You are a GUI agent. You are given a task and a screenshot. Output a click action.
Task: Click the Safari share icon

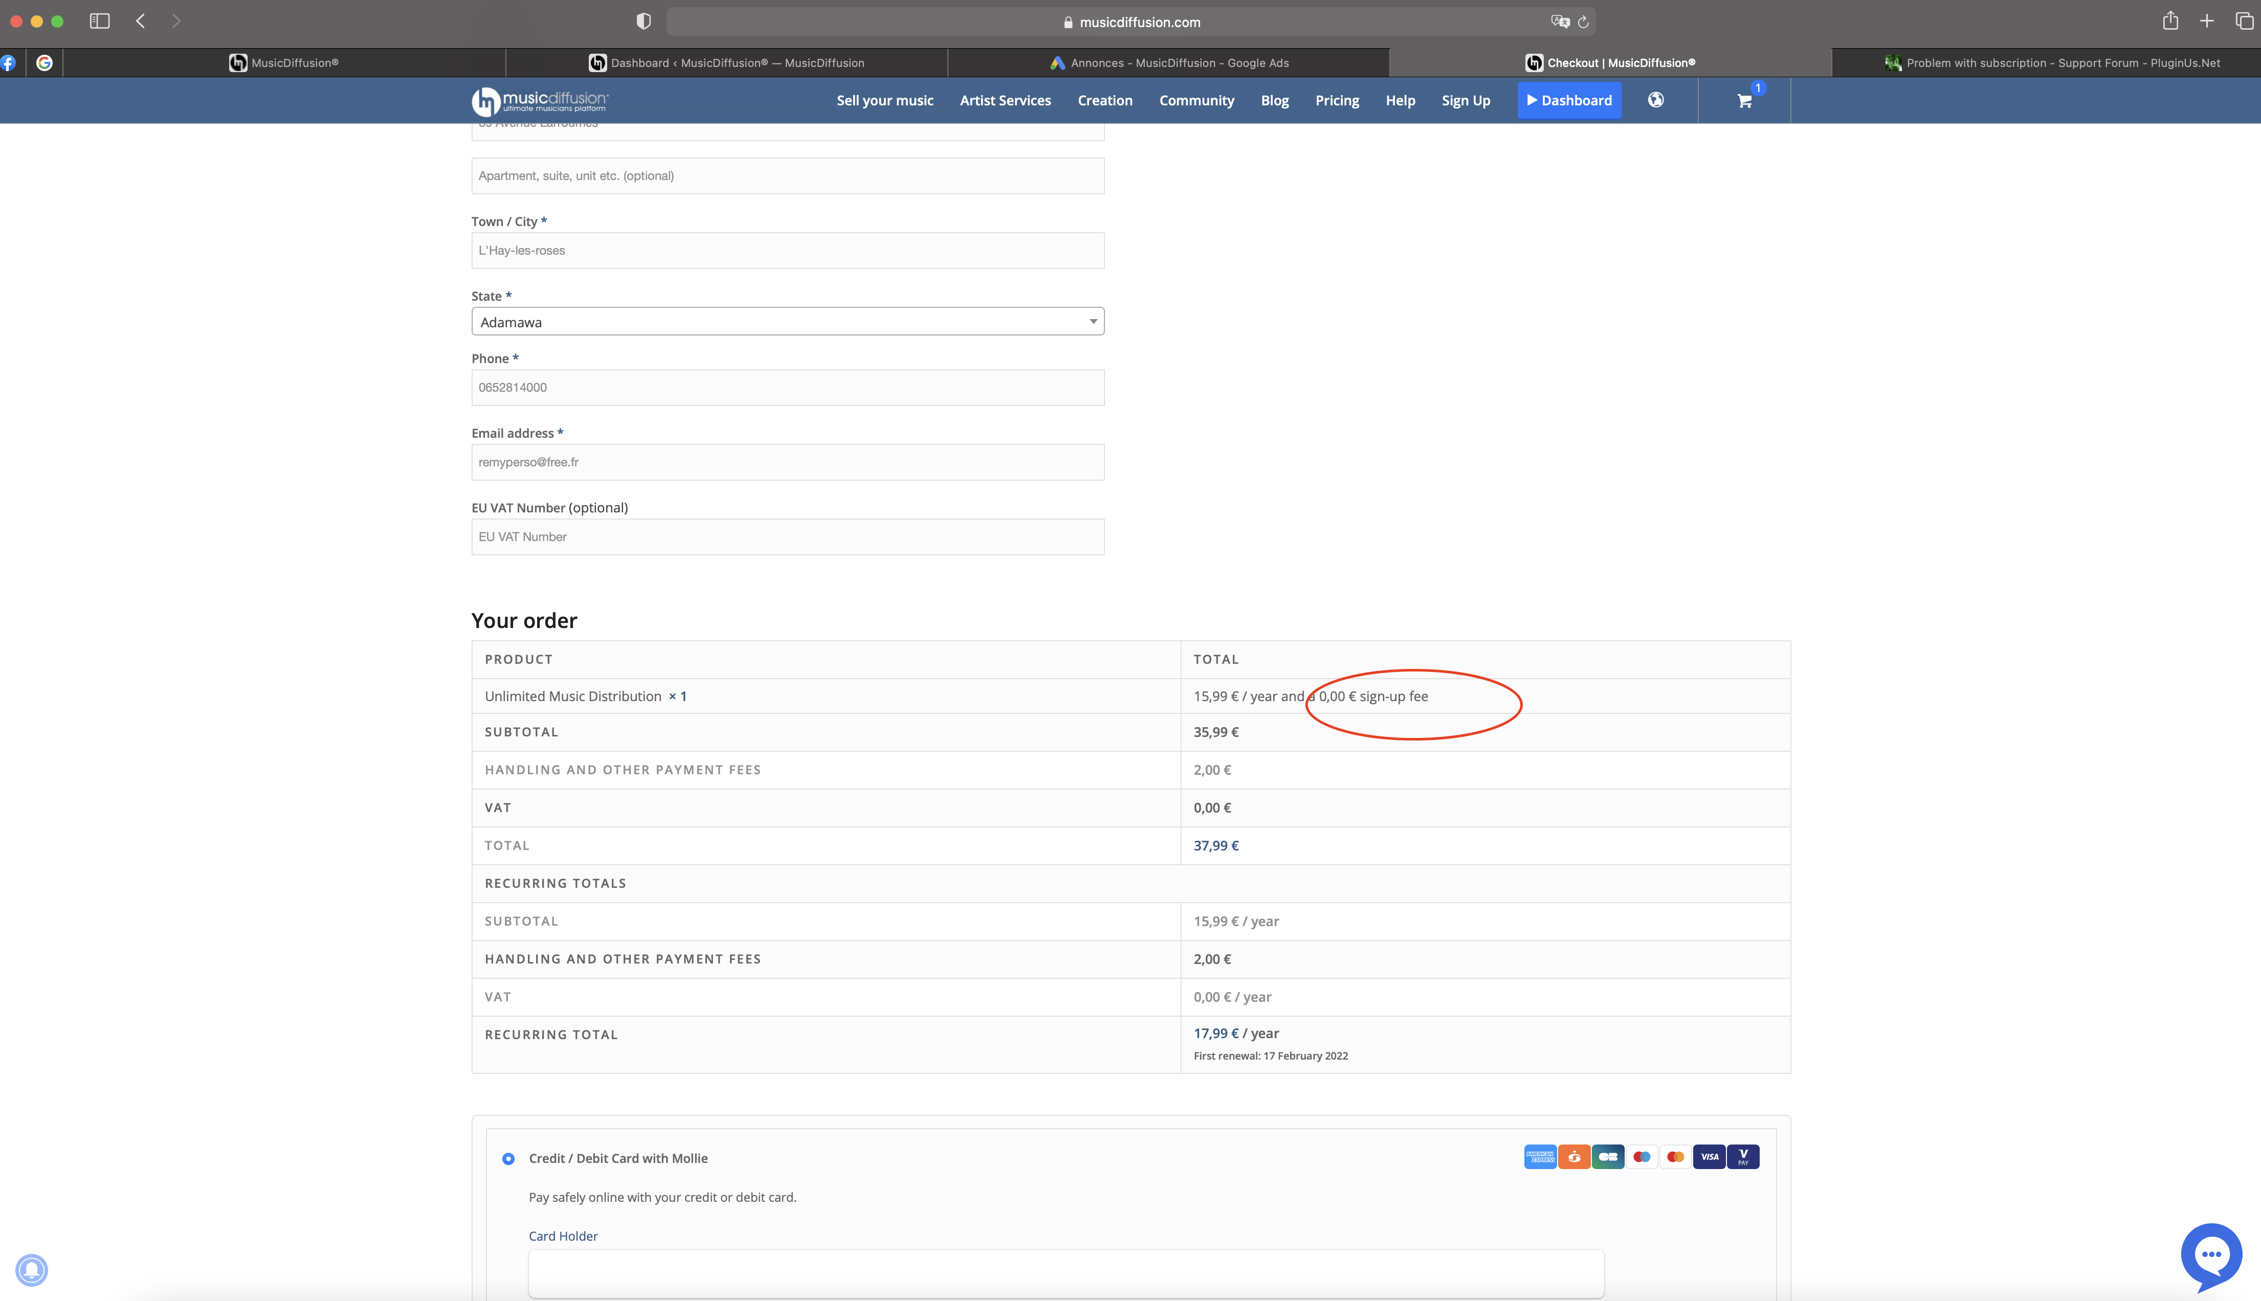[x=2170, y=21]
